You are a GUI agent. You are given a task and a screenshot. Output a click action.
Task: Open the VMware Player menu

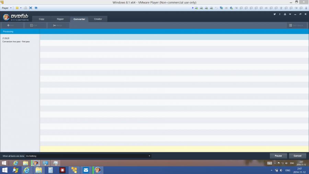click(x=7, y=8)
